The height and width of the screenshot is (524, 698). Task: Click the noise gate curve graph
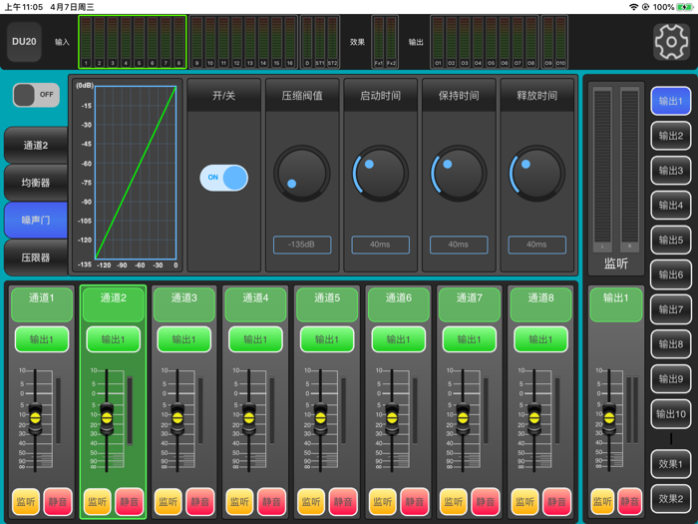tap(136, 173)
